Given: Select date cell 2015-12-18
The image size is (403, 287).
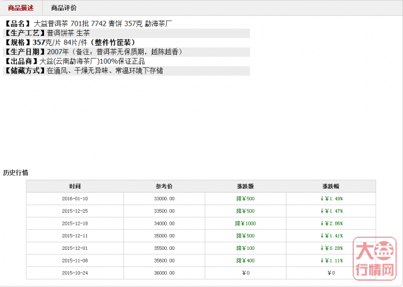Looking at the screenshot, I should [75, 223].
